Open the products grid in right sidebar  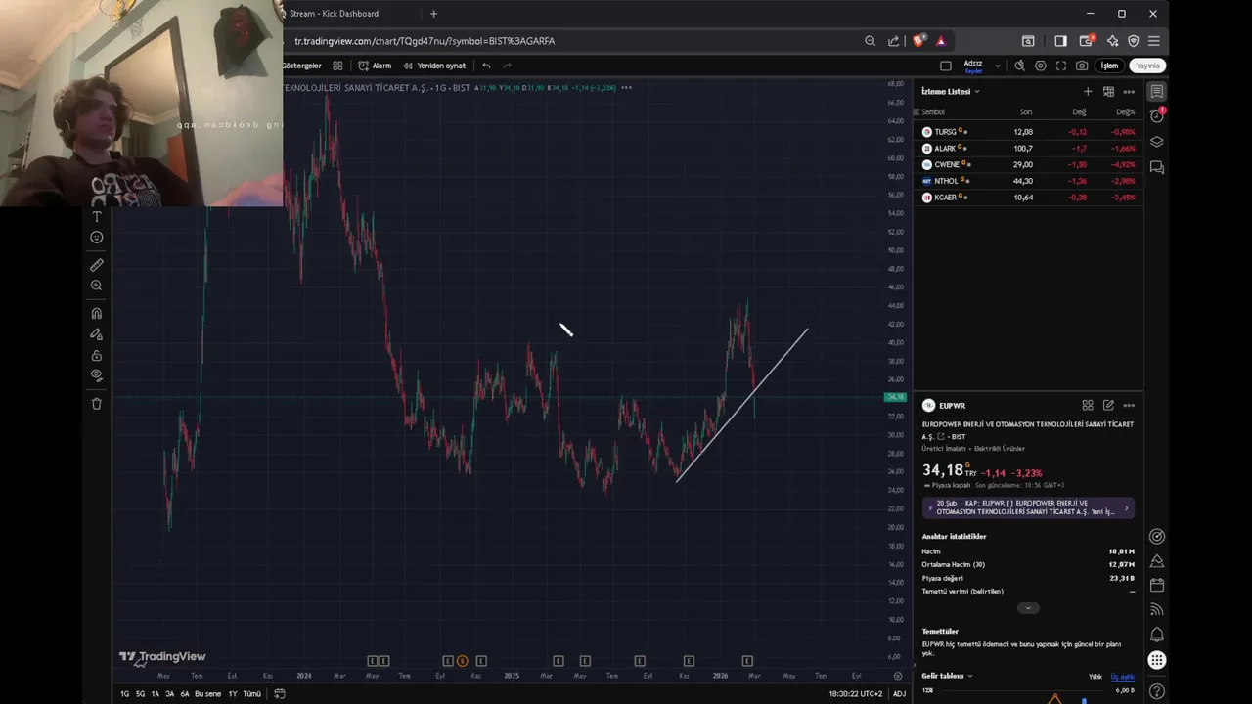tap(1156, 660)
